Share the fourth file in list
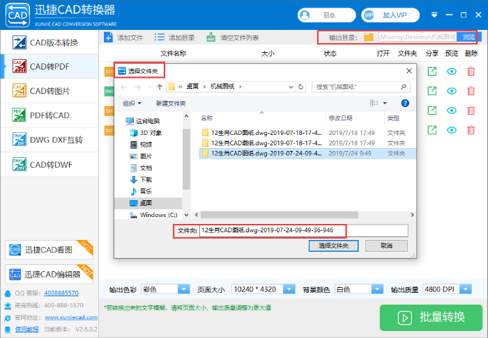 [x=432, y=130]
